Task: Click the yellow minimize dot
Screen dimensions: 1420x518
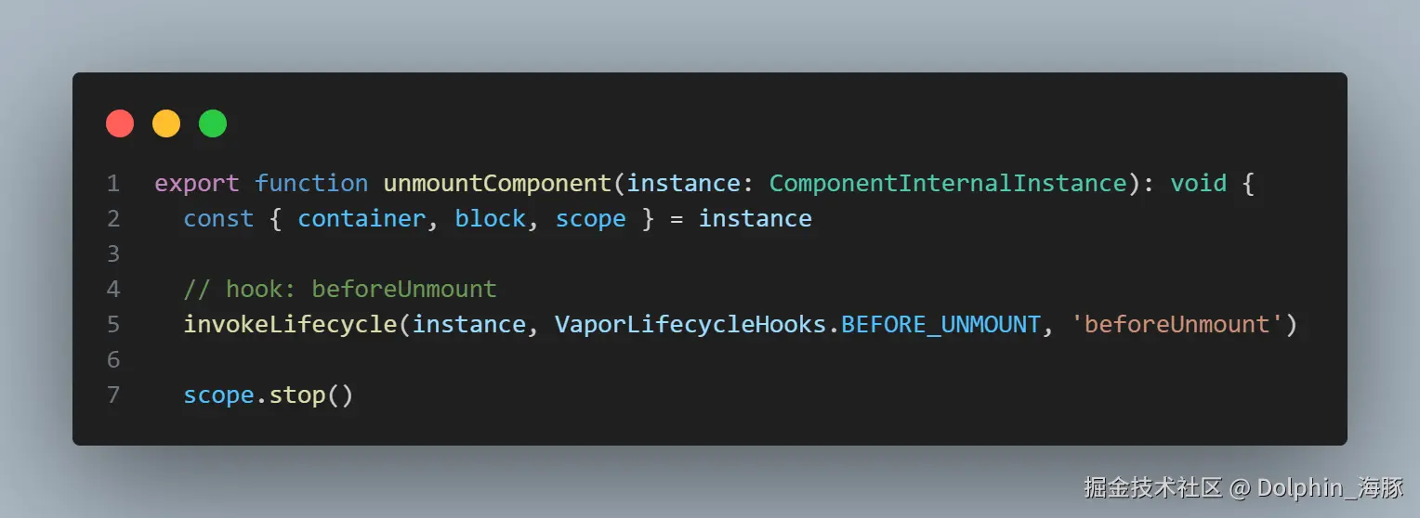Action: [166, 123]
